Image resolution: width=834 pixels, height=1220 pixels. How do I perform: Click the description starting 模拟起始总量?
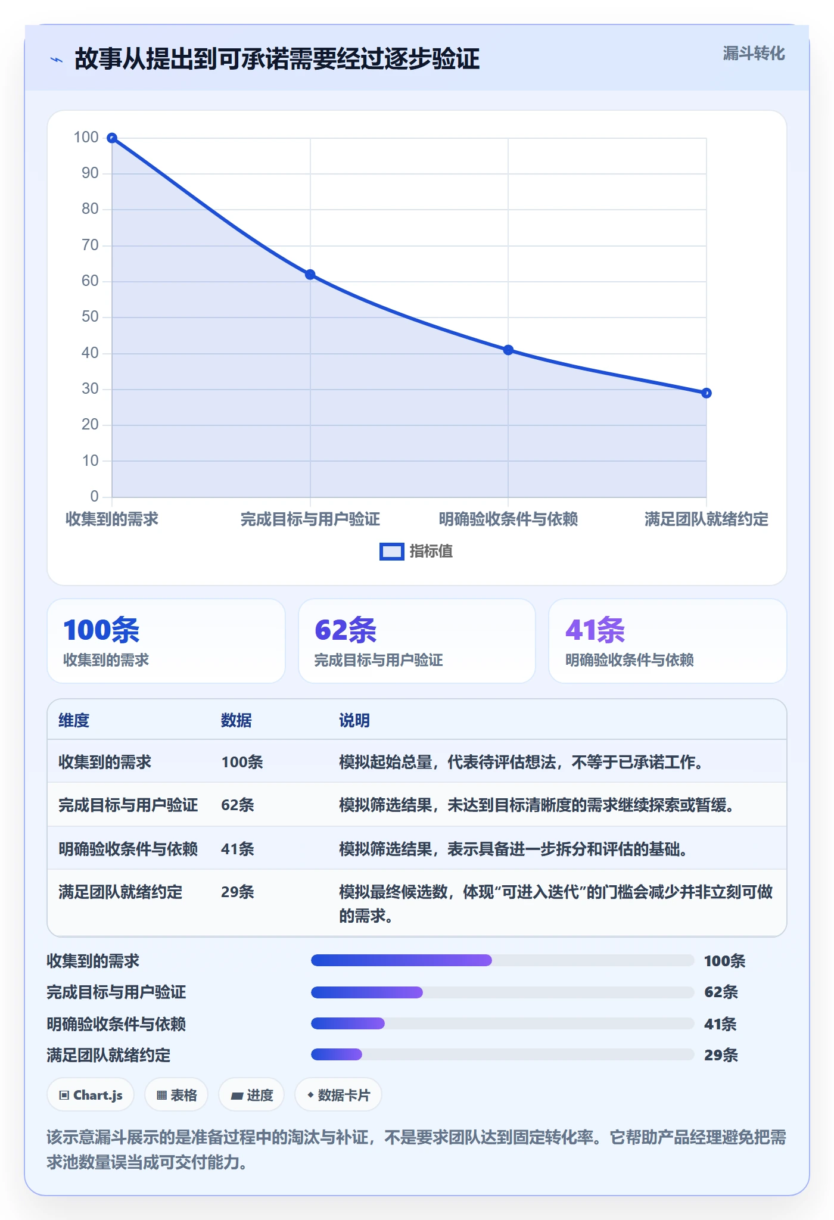pyautogui.click(x=522, y=762)
